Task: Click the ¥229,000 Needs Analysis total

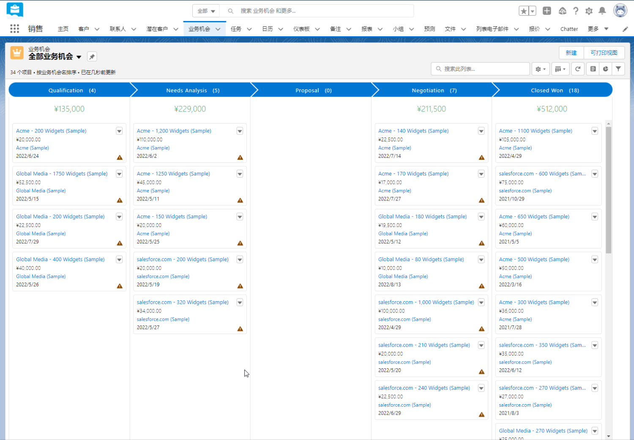Action: pyautogui.click(x=190, y=109)
